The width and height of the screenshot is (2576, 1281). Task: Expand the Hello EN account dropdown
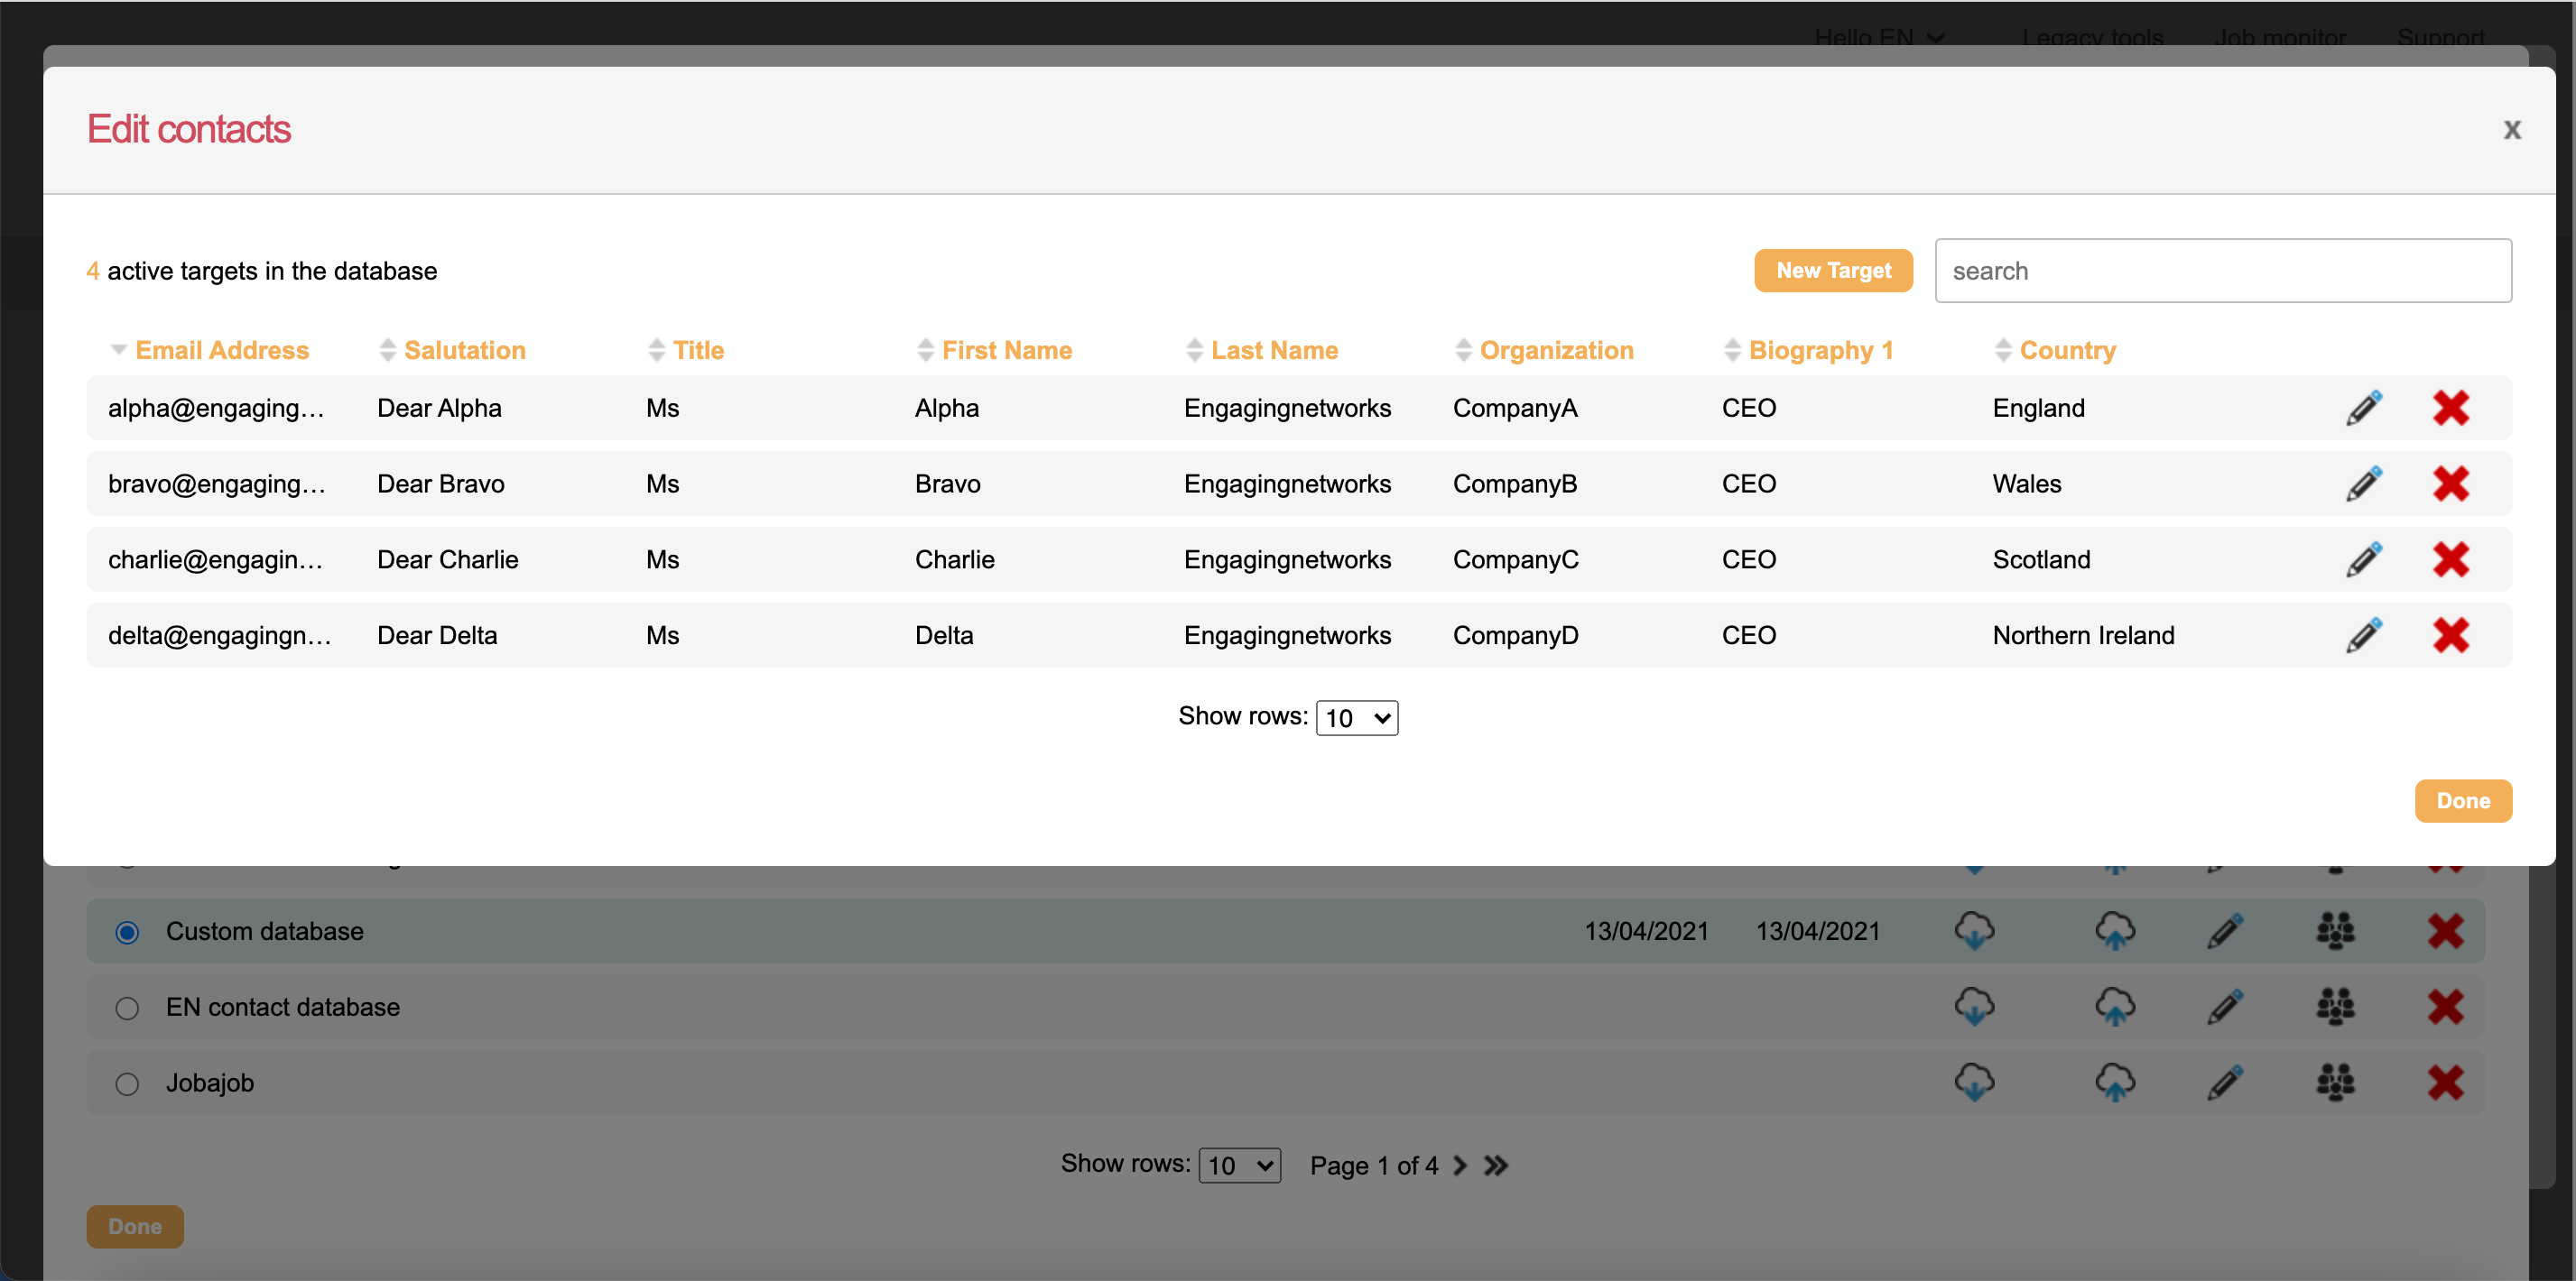[1880, 38]
